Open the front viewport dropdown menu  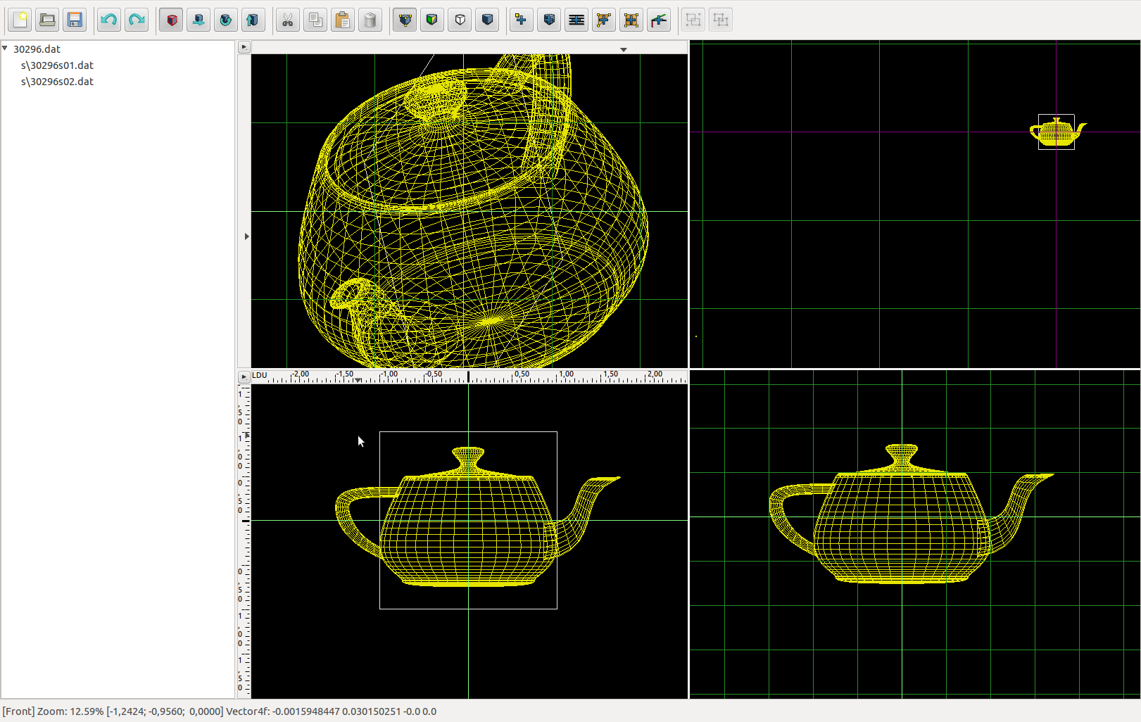tap(623, 49)
